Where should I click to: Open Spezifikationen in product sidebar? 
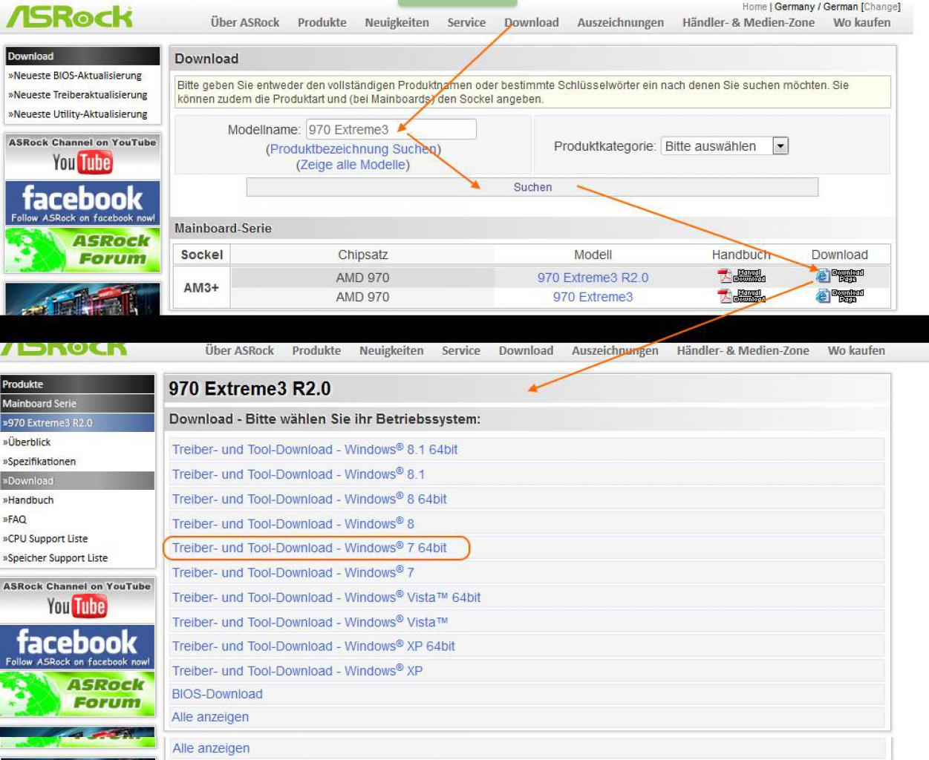(39, 462)
